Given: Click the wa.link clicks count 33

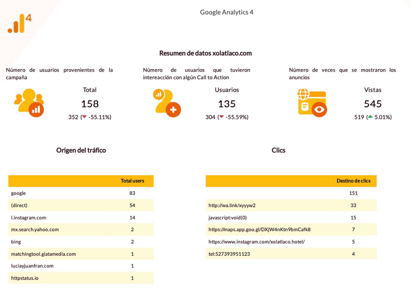Looking at the screenshot, I should click(353, 206).
